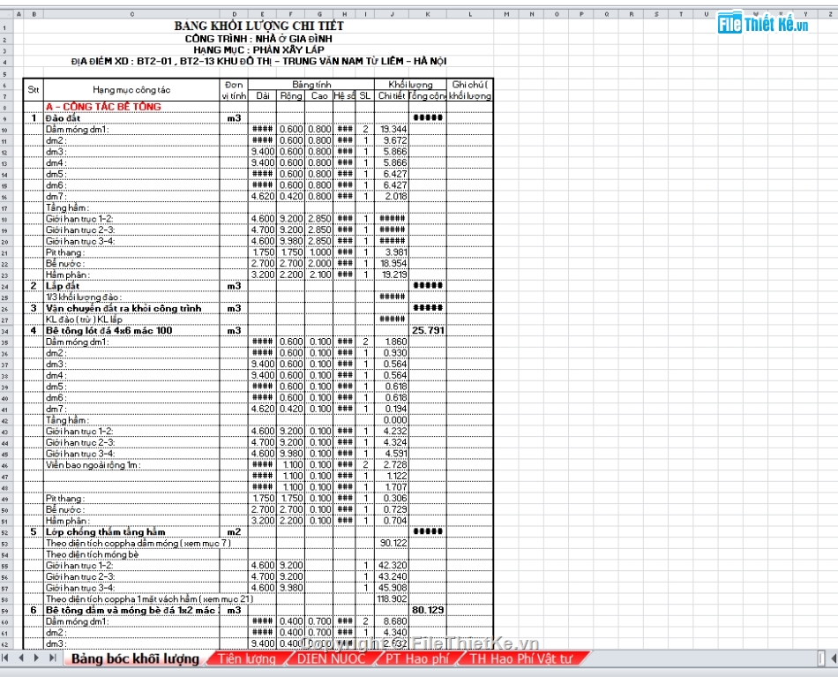
Task: Select detail value 118.902
Action: pyautogui.click(x=392, y=599)
